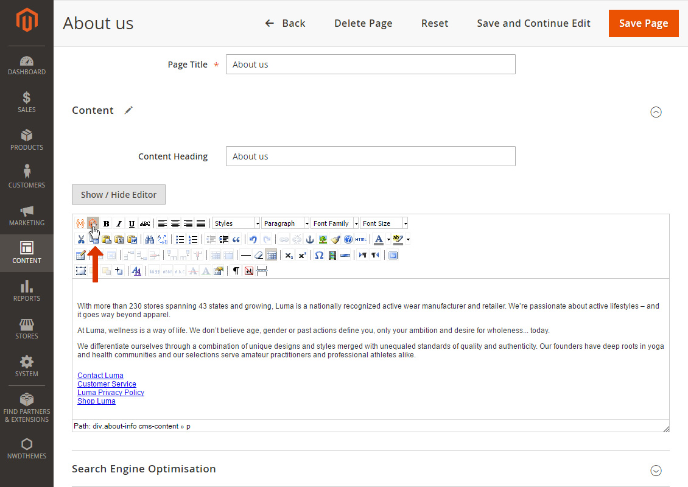Open the Font Size dropdown
688x487 pixels.
[384, 223]
